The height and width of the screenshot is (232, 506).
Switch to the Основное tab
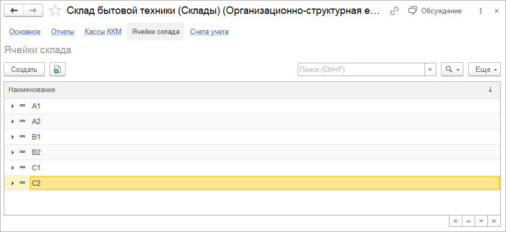click(x=25, y=31)
